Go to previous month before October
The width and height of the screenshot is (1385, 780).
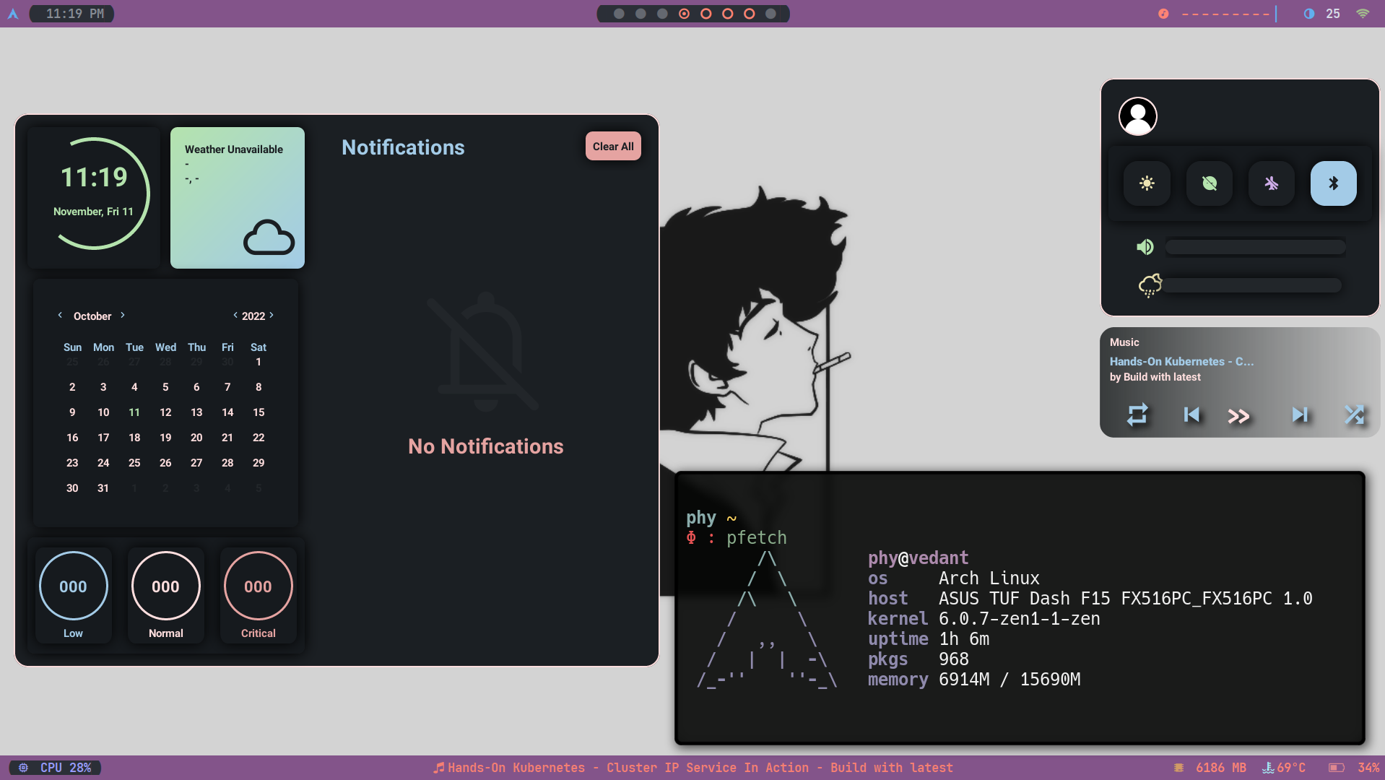(x=60, y=315)
